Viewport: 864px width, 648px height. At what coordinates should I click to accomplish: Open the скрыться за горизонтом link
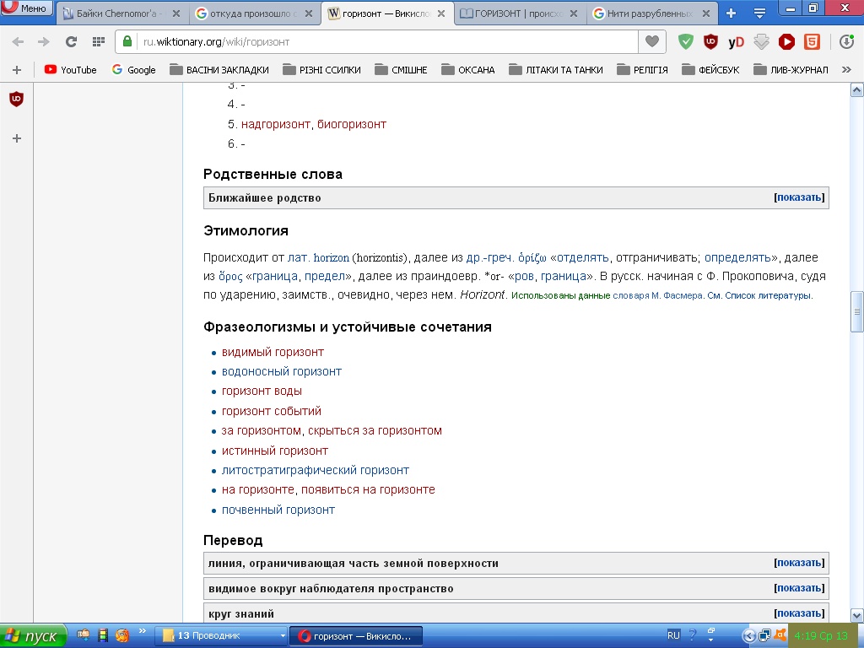(x=375, y=431)
